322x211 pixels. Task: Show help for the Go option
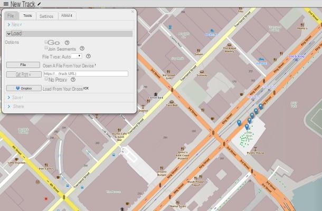pos(67,43)
